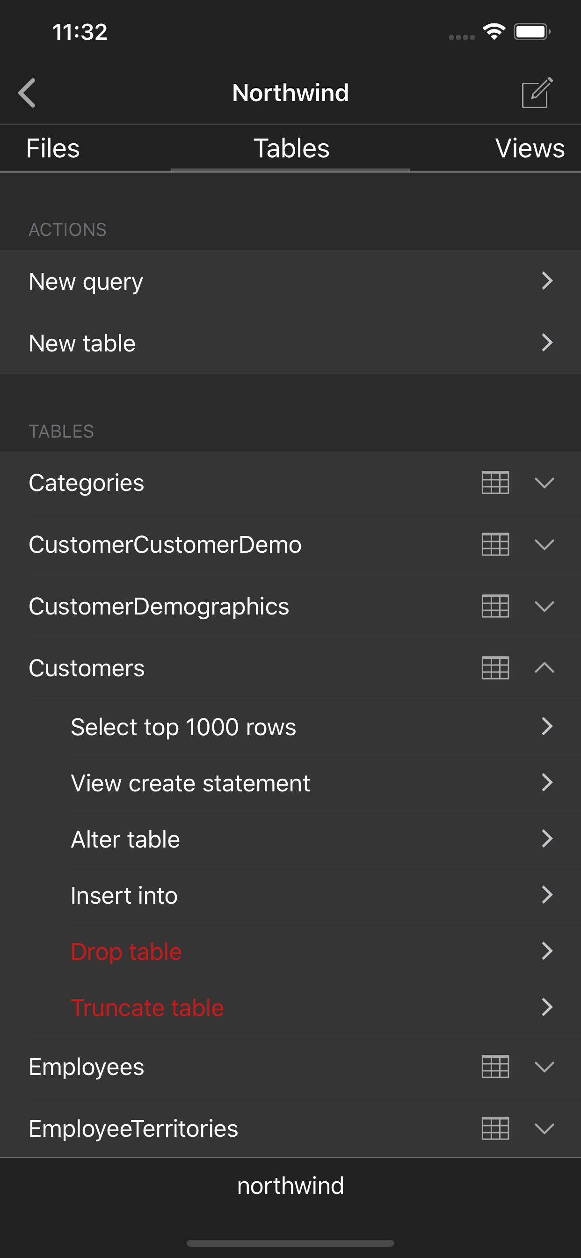Switch to the Views tab
The image size is (581, 1258).
coord(529,148)
